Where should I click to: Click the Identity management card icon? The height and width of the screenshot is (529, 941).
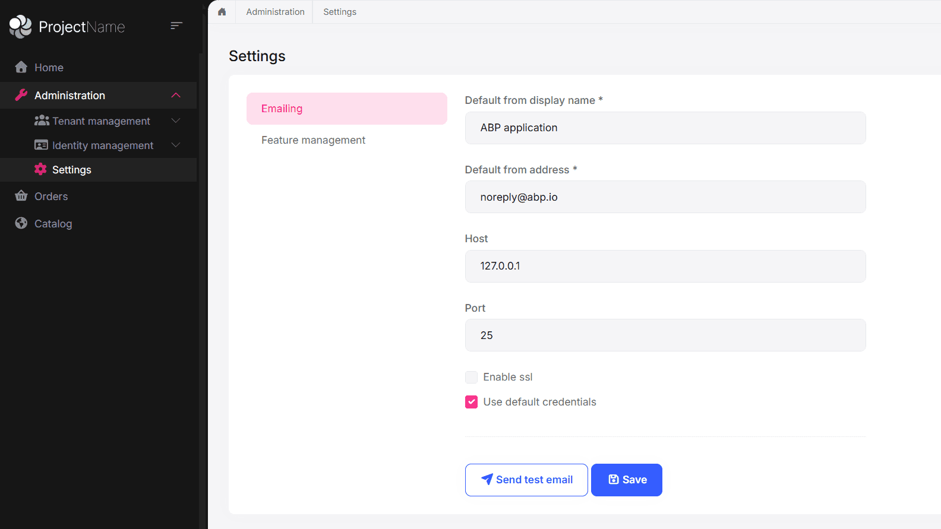41,145
